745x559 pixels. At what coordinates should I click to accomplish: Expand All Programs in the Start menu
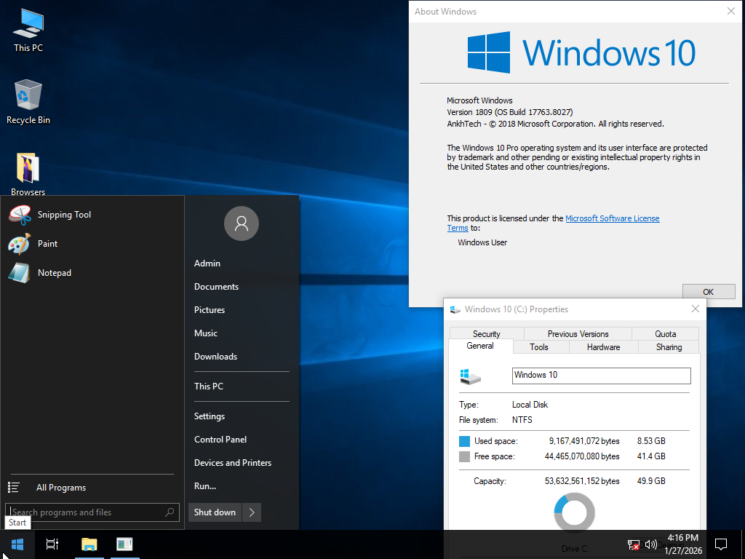tap(61, 487)
